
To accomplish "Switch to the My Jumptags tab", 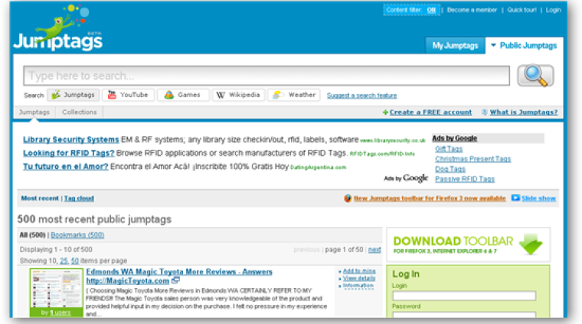I will click(455, 46).
